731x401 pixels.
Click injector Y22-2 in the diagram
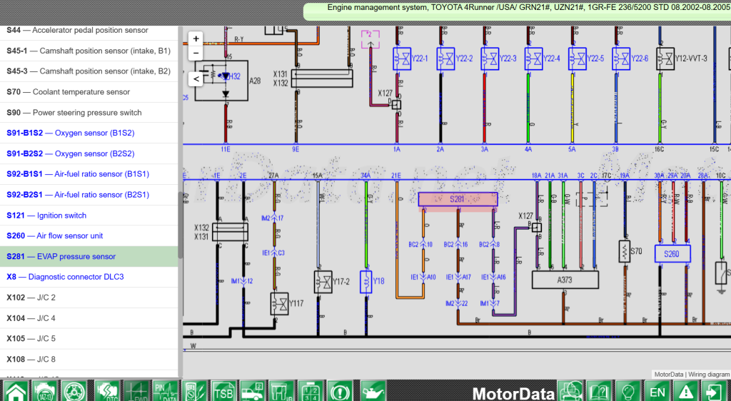tap(445, 59)
